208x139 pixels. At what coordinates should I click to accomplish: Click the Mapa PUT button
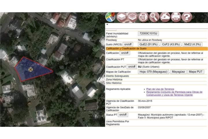tap(196, 72)
